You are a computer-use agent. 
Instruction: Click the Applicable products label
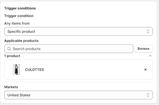pos(21,41)
